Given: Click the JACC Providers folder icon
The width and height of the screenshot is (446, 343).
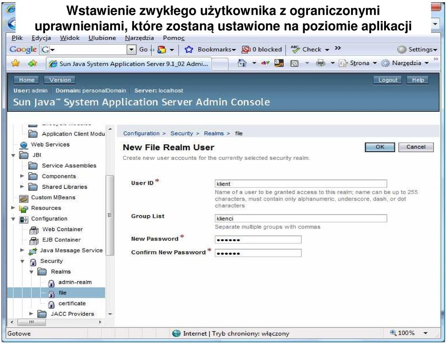Looking at the screenshot, I should (x=42, y=314).
